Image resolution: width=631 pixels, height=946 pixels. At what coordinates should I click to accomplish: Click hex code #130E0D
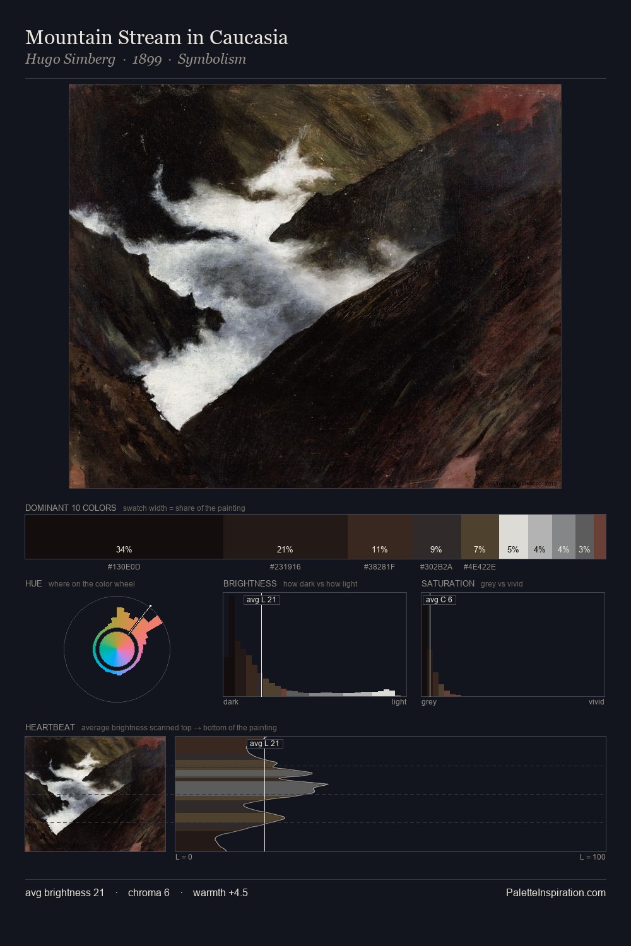tap(124, 567)
